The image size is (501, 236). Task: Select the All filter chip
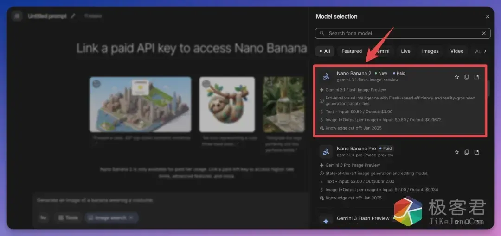(324, 51)
